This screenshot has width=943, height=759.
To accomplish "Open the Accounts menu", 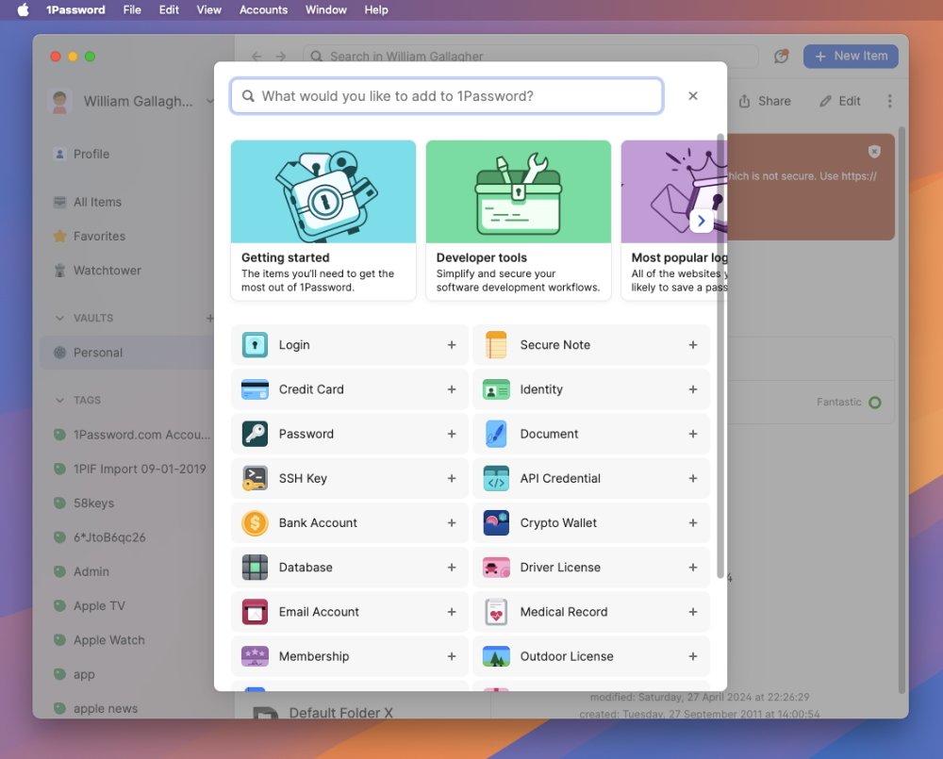I will (x=263, y=9).
